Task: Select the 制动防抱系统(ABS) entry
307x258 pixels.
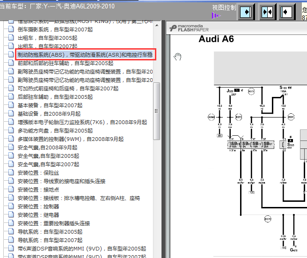Action: (85, 55)
